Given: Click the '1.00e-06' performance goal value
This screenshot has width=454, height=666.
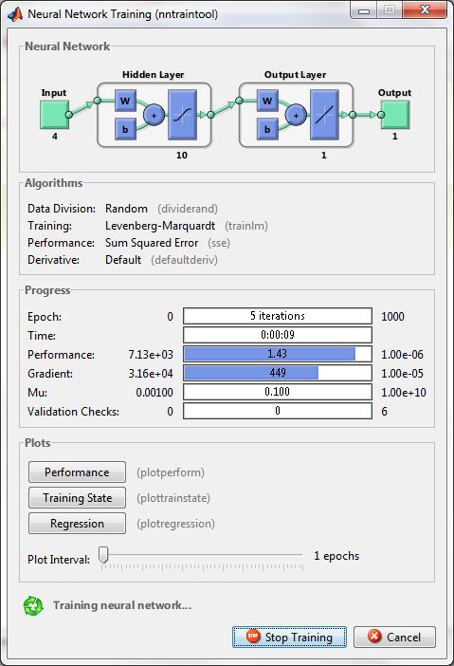Looking at the screenshot, I should [402, 354].
